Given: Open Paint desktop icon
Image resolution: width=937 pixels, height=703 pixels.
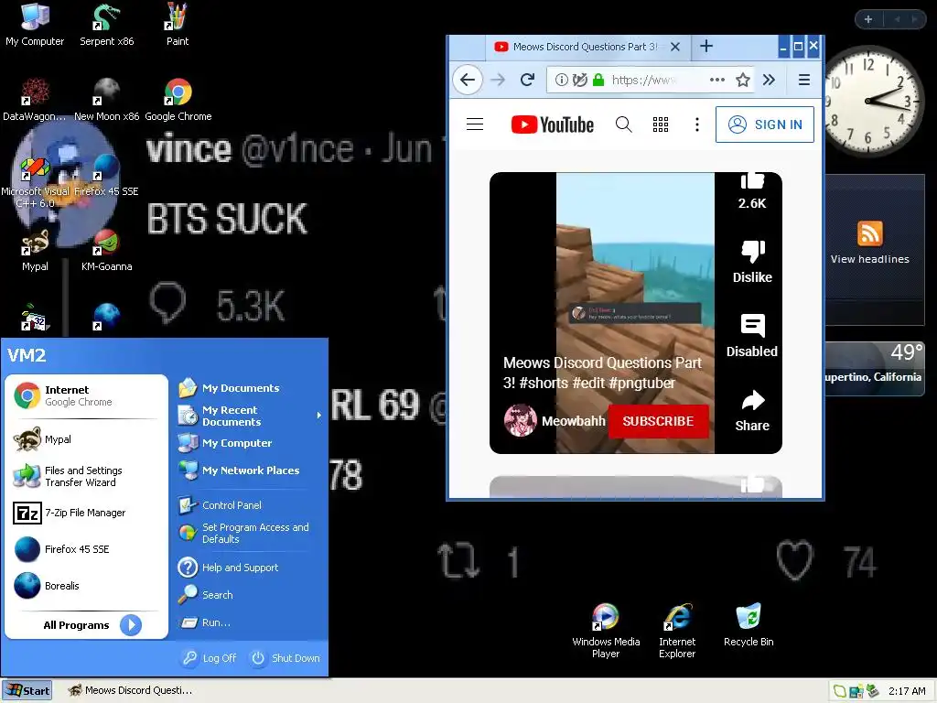Looking at the screenshot, I should (x=177, y=24).
